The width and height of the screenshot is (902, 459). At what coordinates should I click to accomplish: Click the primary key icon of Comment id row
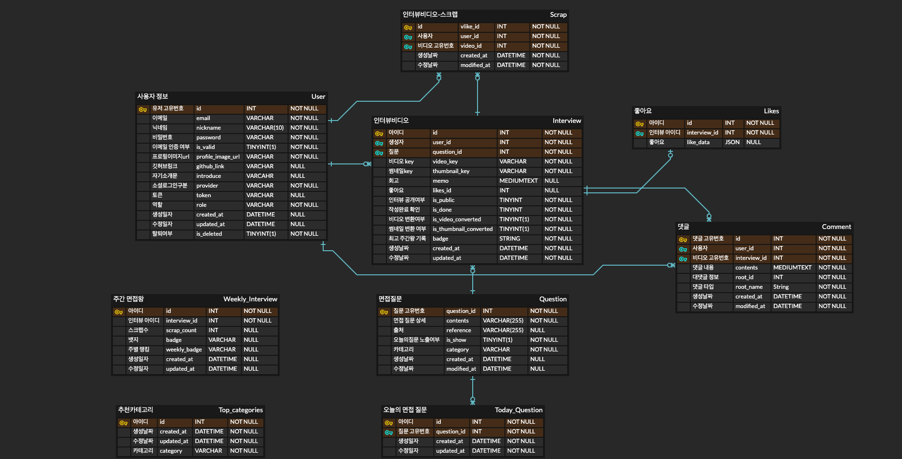point(683,240)
